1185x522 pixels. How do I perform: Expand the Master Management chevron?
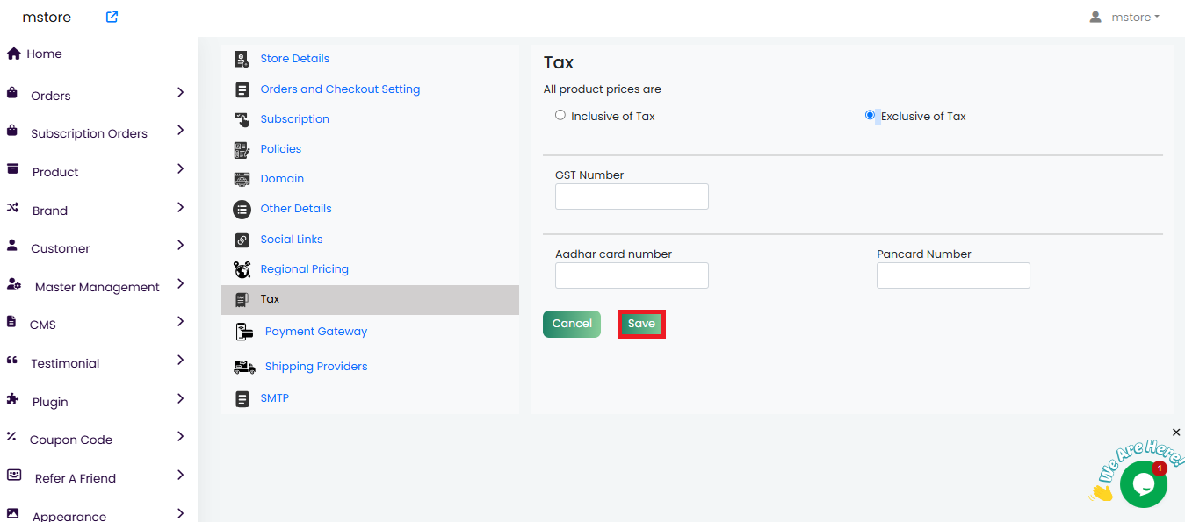coord(180,283)
